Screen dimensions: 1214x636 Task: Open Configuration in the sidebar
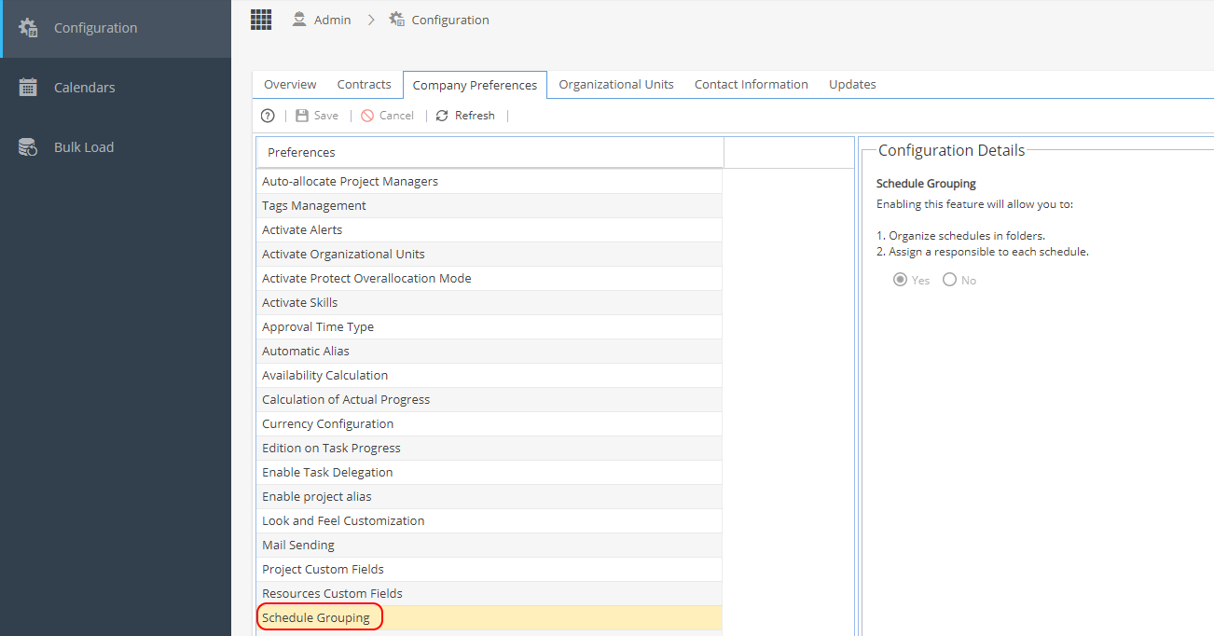tap(116, 28)
